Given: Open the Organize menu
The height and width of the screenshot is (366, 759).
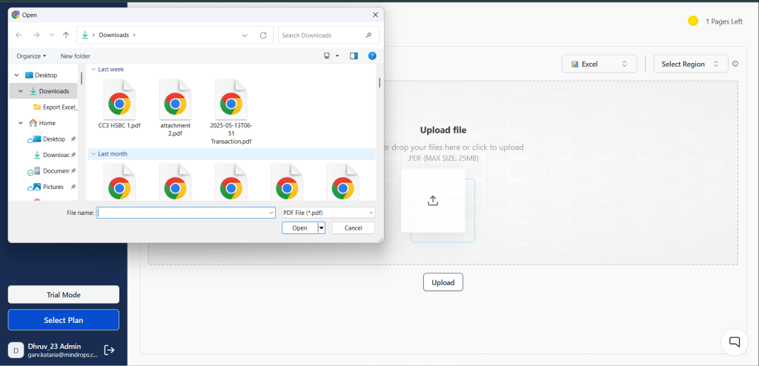Looking at the screenshot, I should pyautogui.click(x=31, y=56).
